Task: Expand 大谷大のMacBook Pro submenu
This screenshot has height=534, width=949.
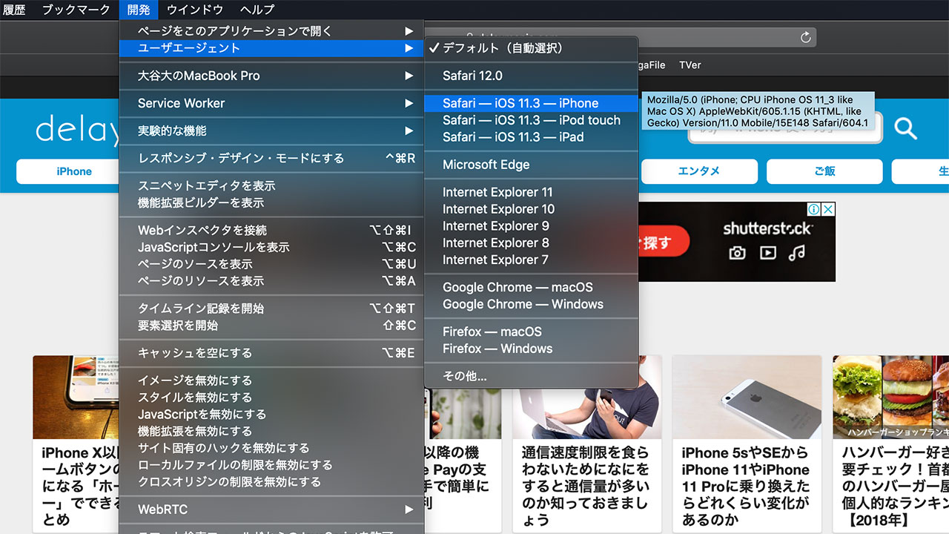Action: pos(271,76)
